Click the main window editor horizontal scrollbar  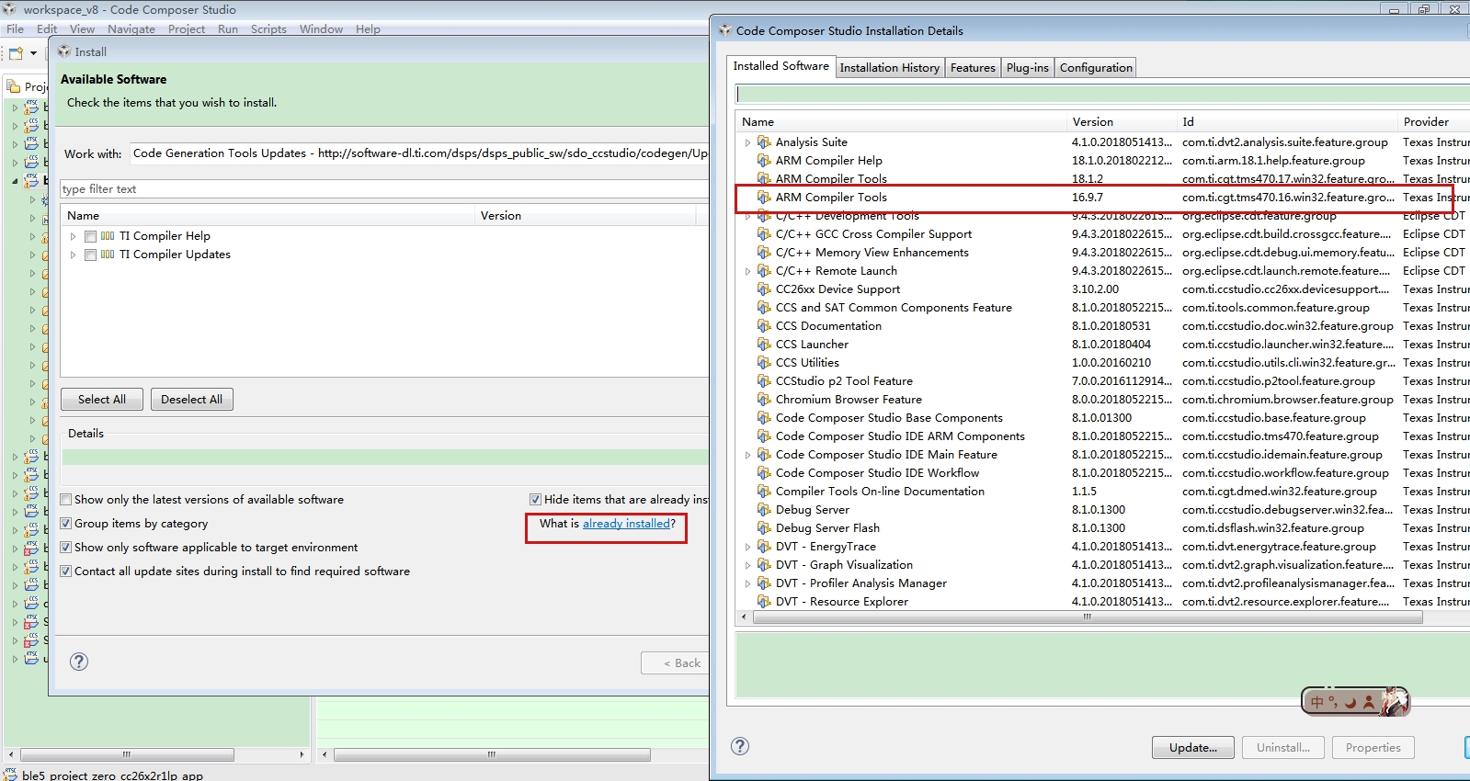tap(492, 754)
